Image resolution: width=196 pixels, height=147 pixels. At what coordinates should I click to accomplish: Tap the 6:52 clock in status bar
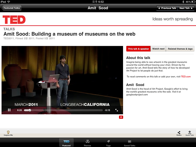tap(98, 2)
